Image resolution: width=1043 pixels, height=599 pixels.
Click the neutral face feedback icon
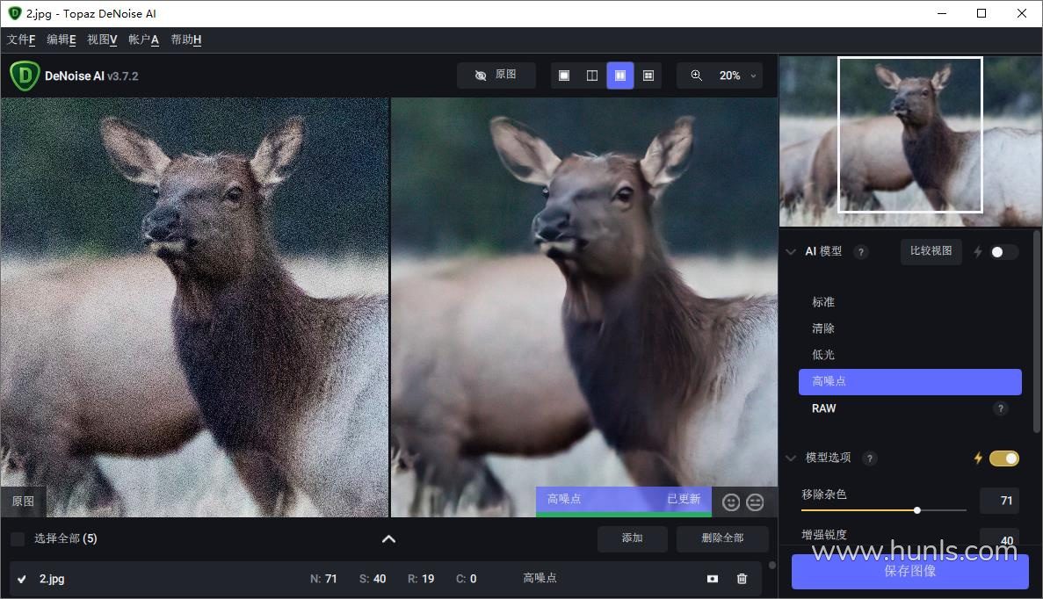click(755, 502)
